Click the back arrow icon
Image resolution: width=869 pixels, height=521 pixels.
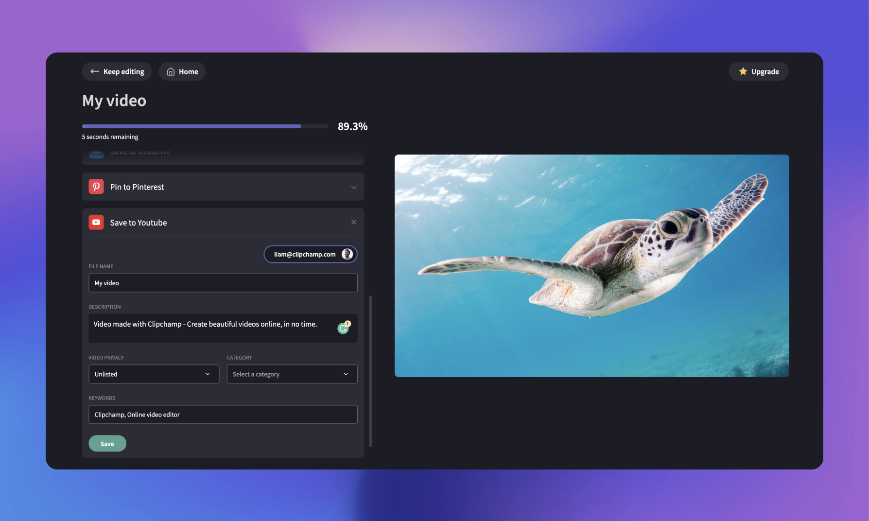click(95, 71)
